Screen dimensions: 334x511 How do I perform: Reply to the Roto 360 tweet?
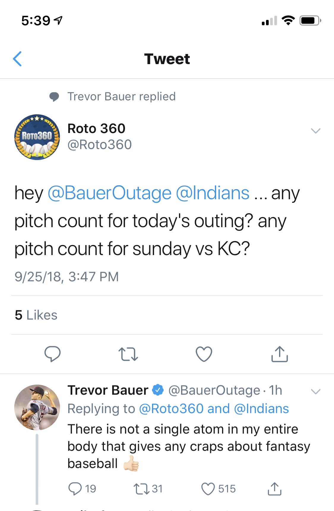coord(52,354)
